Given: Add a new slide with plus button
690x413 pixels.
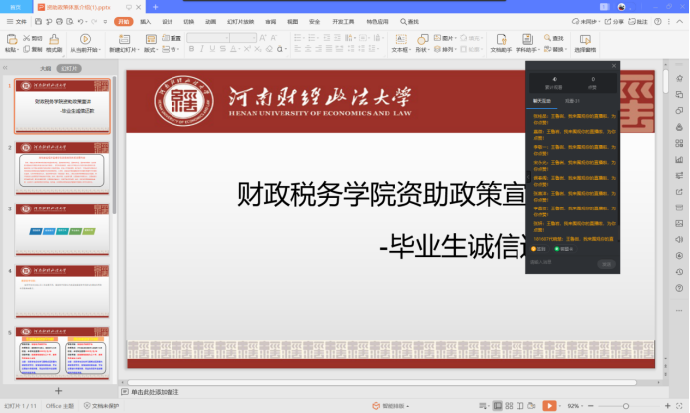Looking at the screenshot, I should 58,391.
